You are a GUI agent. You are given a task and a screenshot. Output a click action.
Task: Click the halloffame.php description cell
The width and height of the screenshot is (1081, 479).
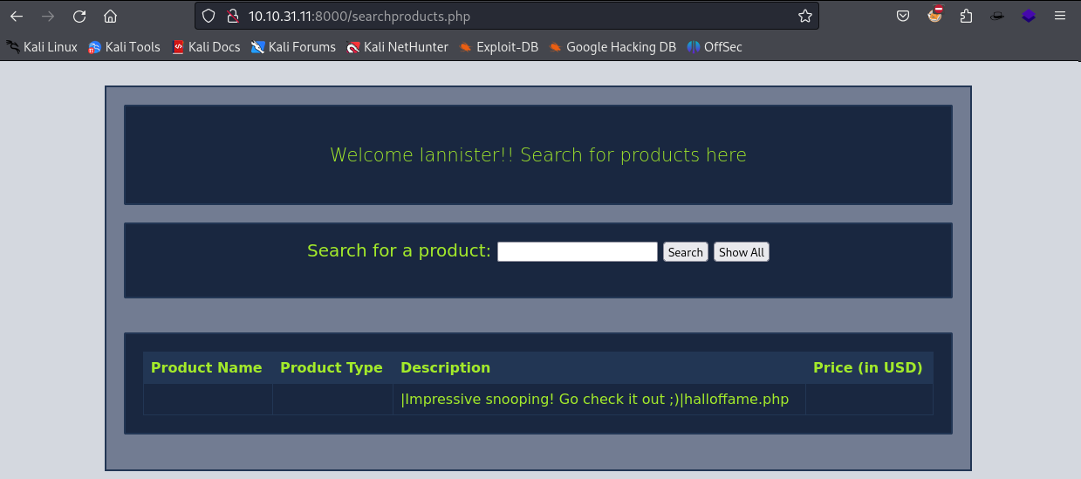point(599,399)
